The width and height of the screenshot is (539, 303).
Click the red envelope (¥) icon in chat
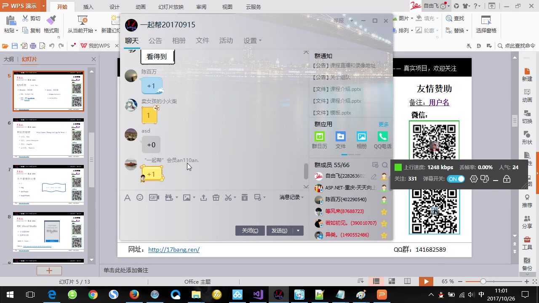tap(245, 197)
